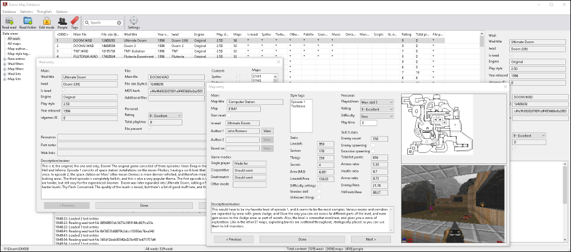Click Next button in Map entry
The height and width of the screenshot is (252, 571).
point(371,240)
